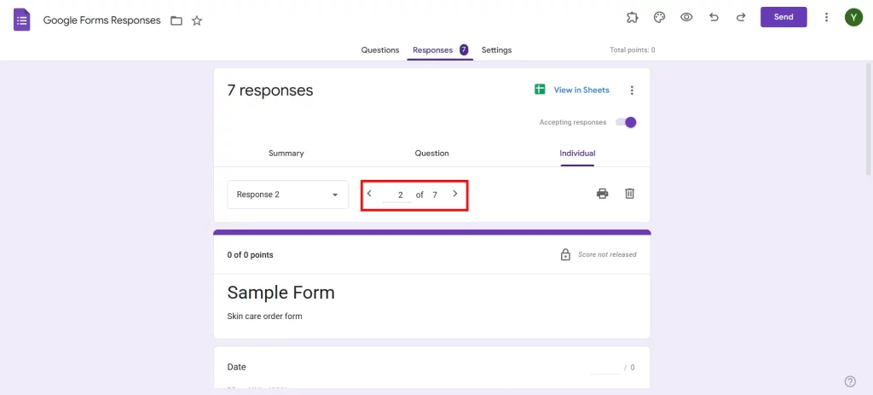
Task: Click the purple Send button
Action: 783,17
